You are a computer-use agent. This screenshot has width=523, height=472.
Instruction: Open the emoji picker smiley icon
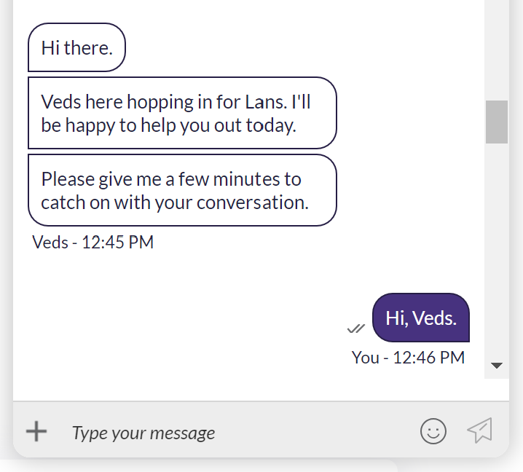(x=433, y=431)
